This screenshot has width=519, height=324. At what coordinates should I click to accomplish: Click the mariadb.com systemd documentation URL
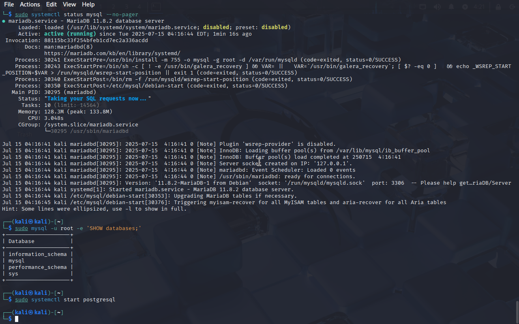[112, 53]
